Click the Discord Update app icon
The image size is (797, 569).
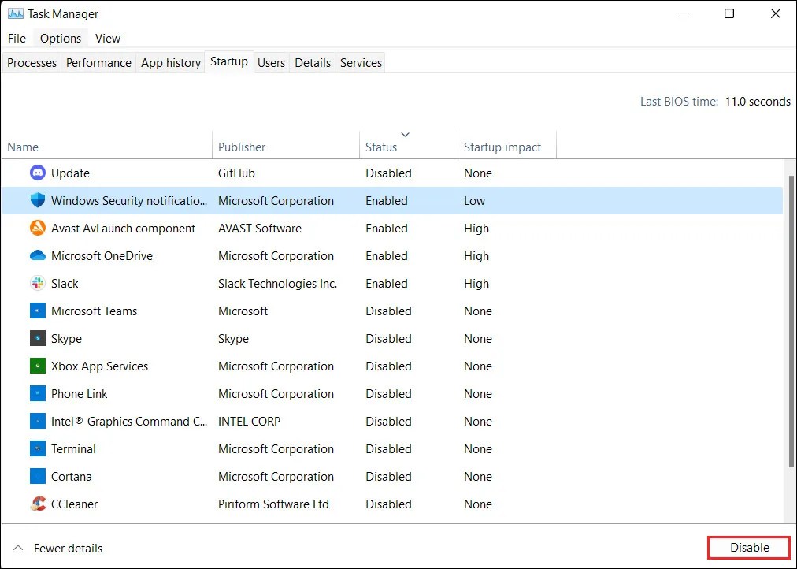37,173
